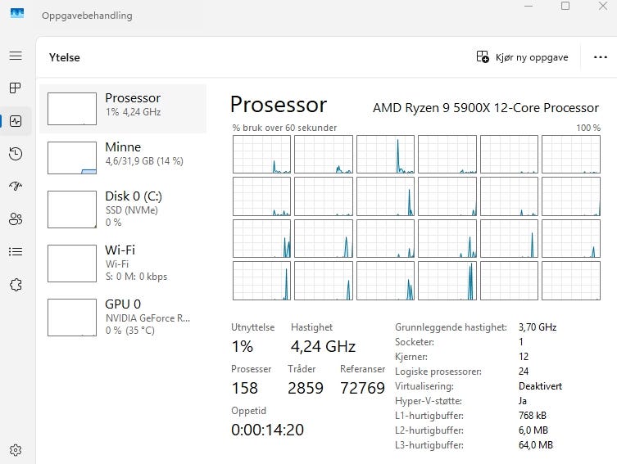Click the % bruk over 60 sekunder label
This screenshot has width=617, height=464.
(284, 128)
